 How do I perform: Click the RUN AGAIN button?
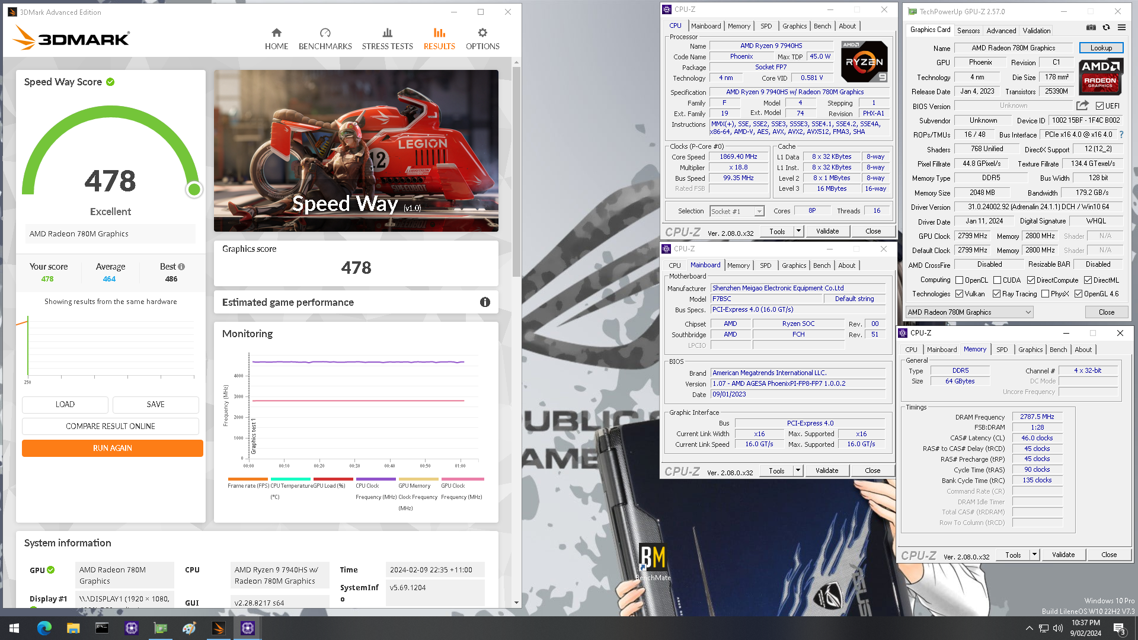(113, 448)
